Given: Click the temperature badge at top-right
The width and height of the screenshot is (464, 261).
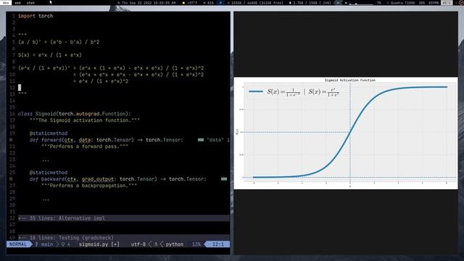Looking at the screenshot, I should pos(447,3).
